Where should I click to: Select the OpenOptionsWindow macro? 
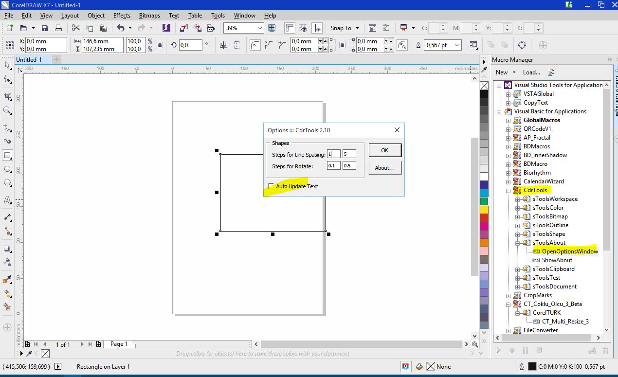pyautogui.click(x=570, y=251)
